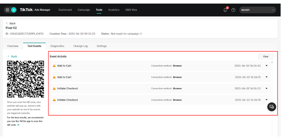Open the Settings tab

coord(102,46)
